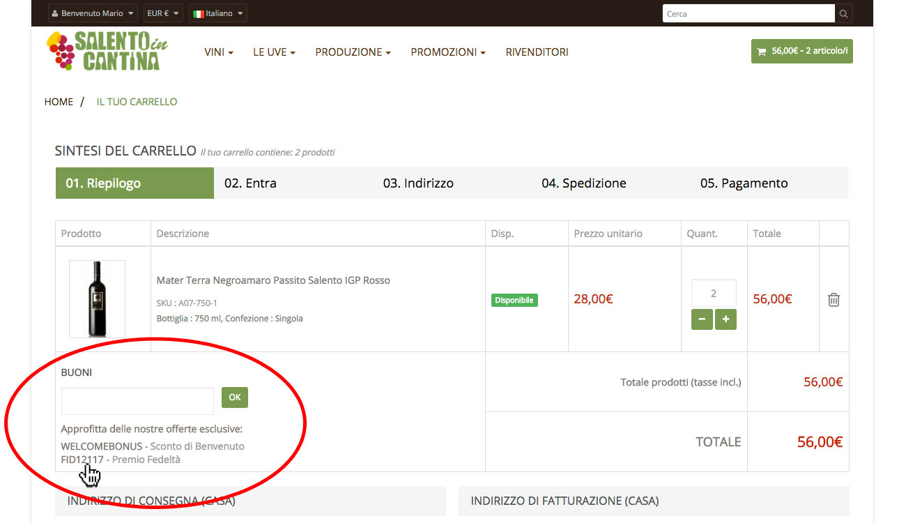Expand the PRODUZIONE menu
This screenshot has width=906, height=523.
[353, 52]
